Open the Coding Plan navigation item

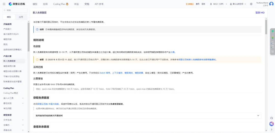point(61,4)
